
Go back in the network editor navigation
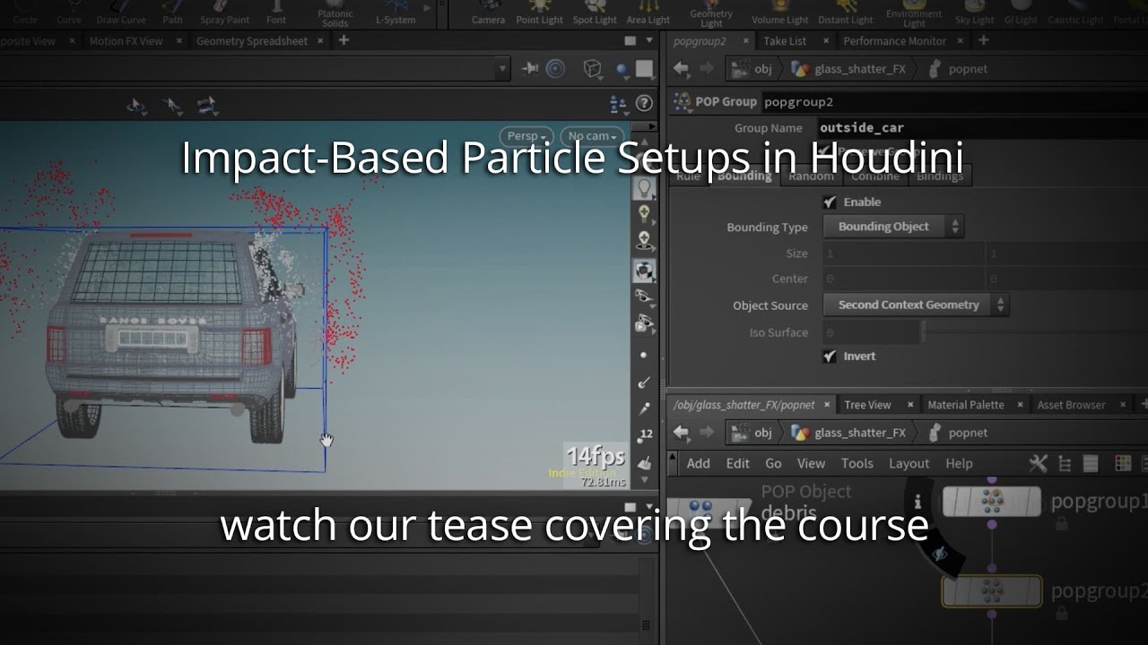[682, 433]
